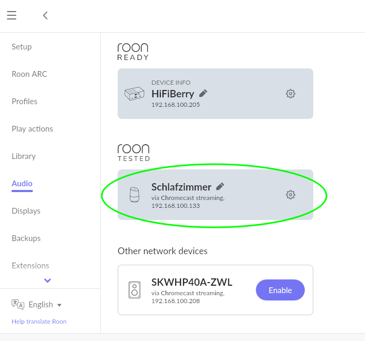Enable the SKWHP40A-ZWL device
The image size is (365, 341).
(x=280, y=290)
